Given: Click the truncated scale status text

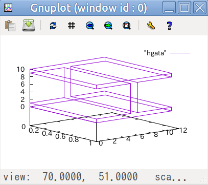Looking at the screenshot, I should click(171, 177).
